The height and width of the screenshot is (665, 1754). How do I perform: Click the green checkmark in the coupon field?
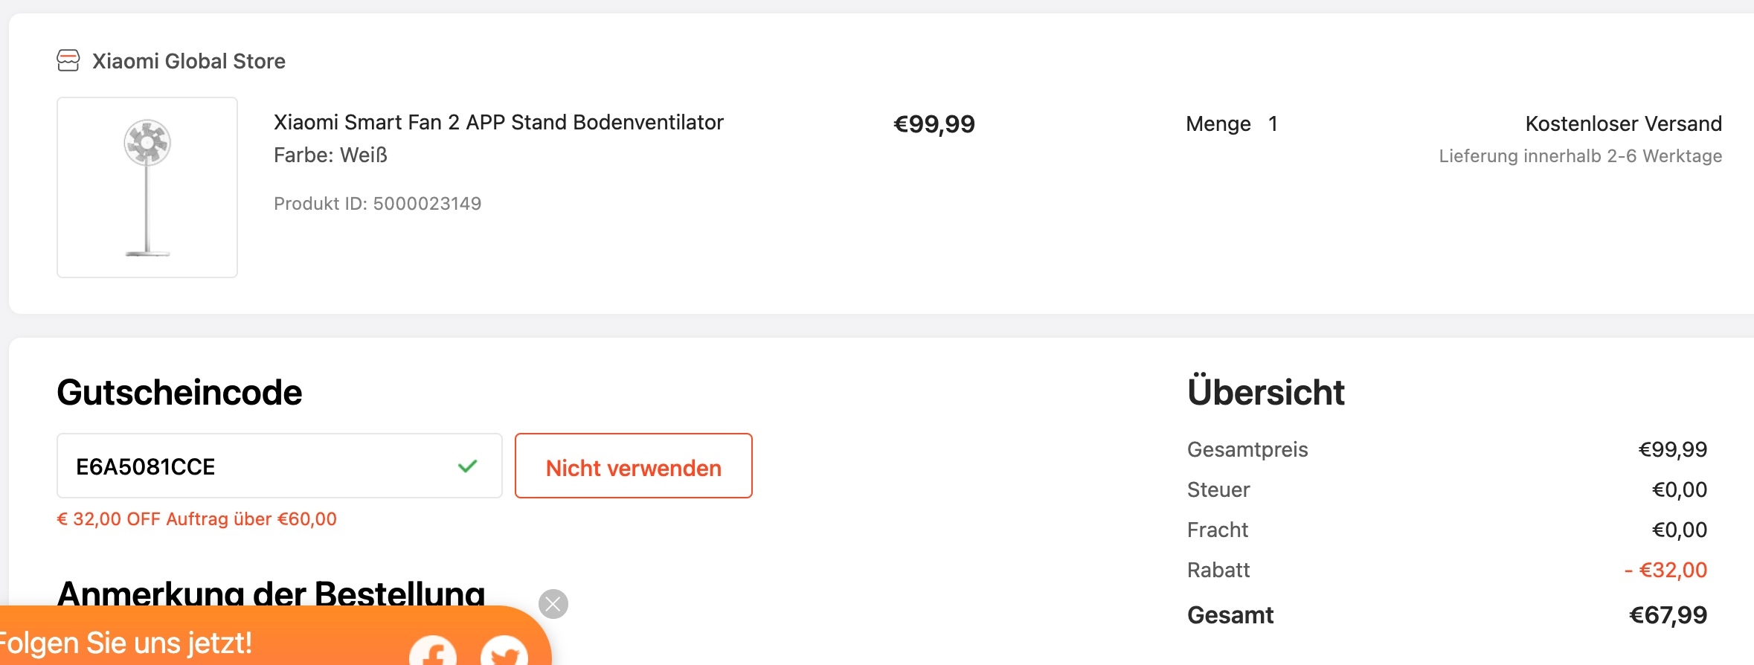(x=468, y=466)
